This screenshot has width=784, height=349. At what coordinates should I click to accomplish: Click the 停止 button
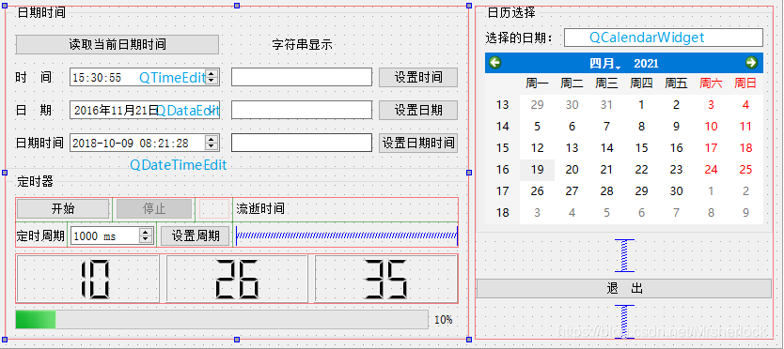pos(154,208)
